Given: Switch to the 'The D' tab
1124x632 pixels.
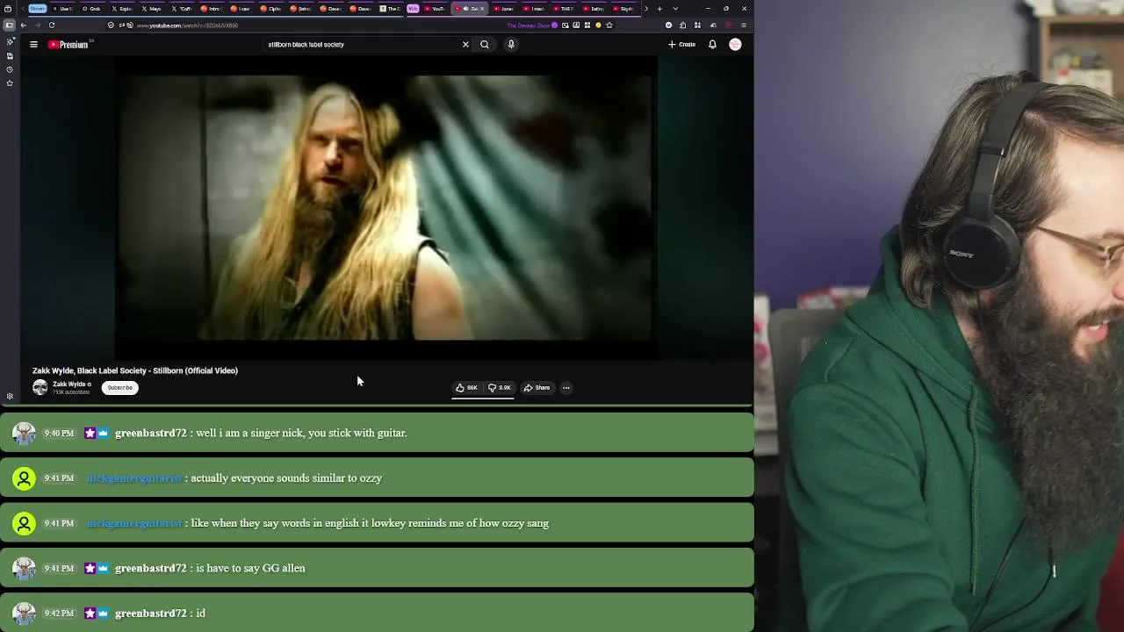Looking at the screenshot, I should (390, 9).
